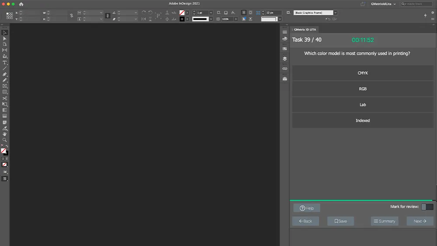Open the corner shape dropdown
This screenshot has height=246, width=437.
coord(280,19)
